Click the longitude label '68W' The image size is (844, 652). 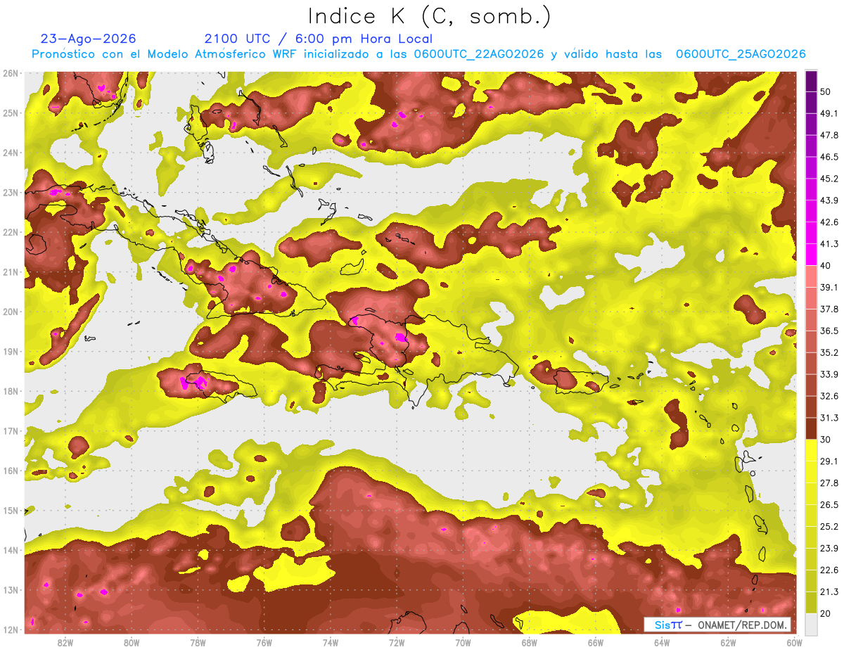[530, 643]
